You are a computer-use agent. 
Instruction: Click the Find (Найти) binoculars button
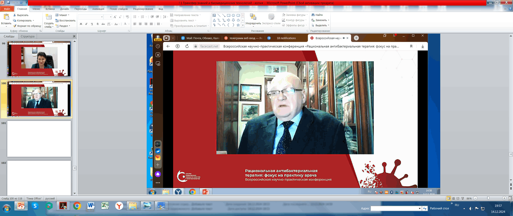click(x=317, y=15)
